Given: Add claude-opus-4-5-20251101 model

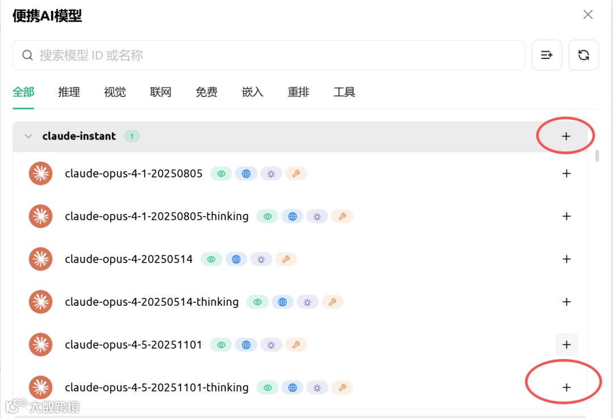Looking at the screenshot, I should tap(566, 345).
